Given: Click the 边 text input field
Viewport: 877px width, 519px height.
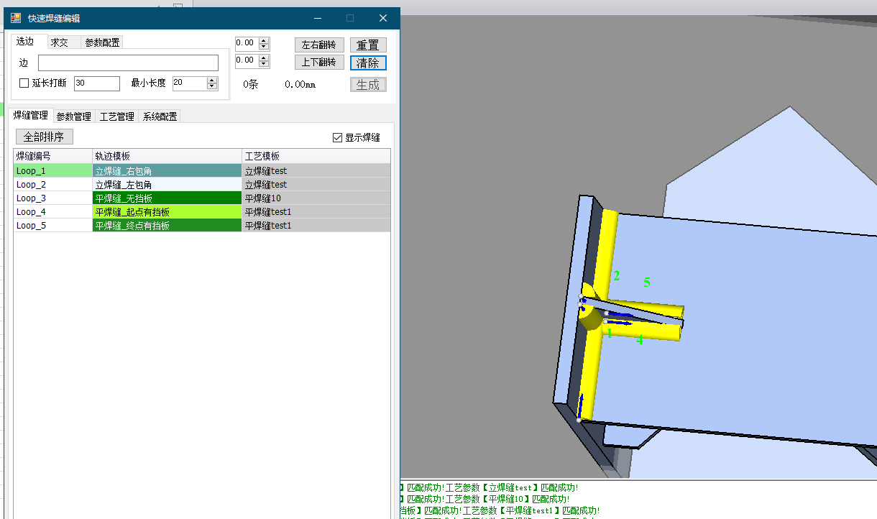Looking at the screenshot, I should 128,63.
